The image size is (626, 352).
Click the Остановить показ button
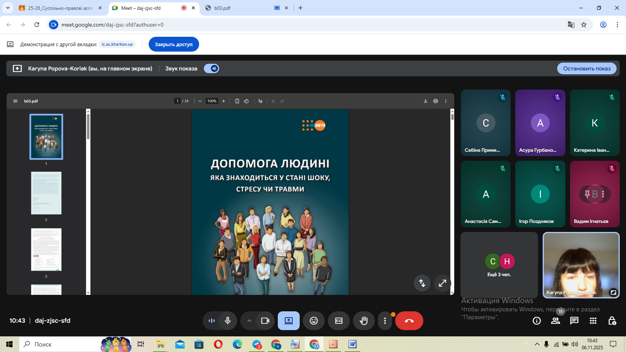coord(586,68)
